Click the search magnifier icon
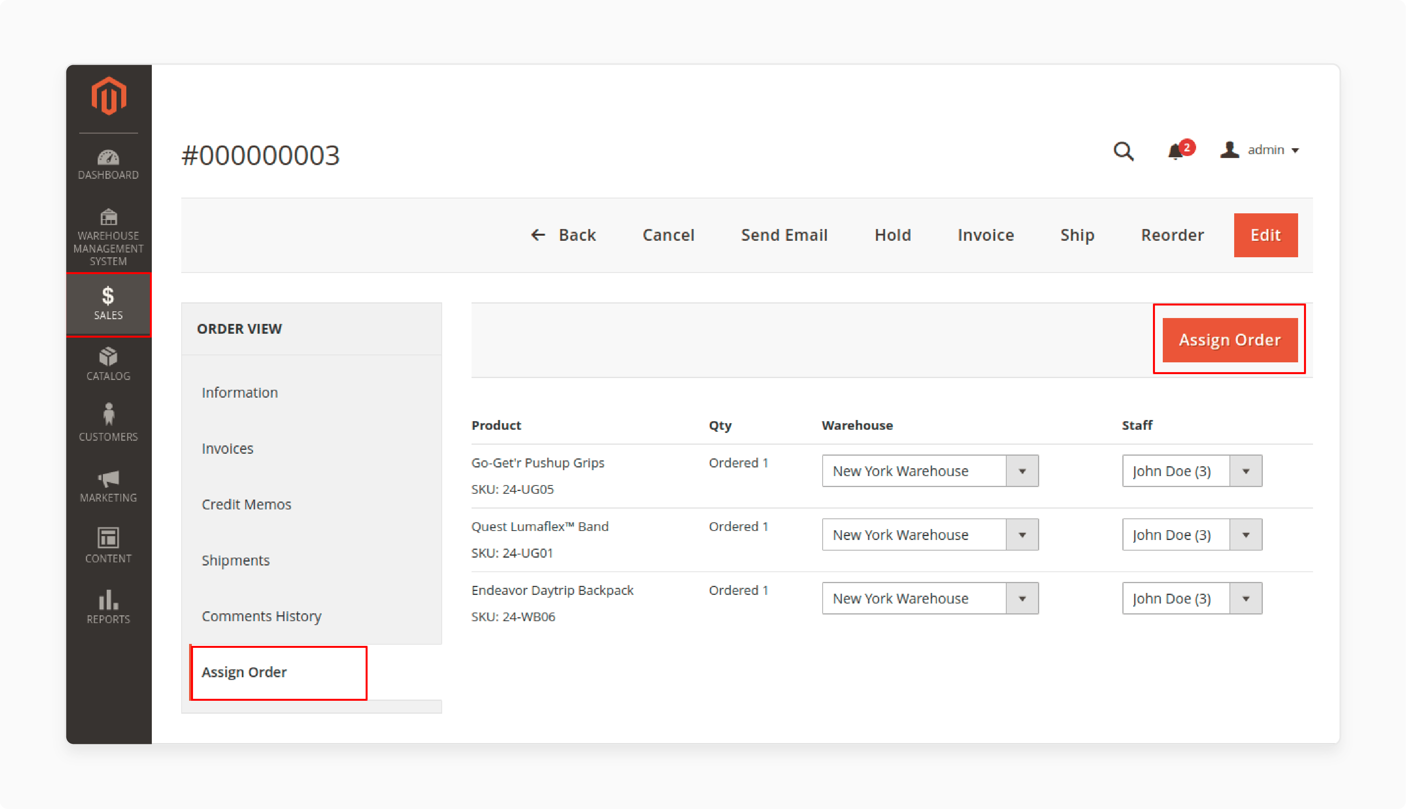This screenshot has width=1406, height=809. (x=1123, y=151)
